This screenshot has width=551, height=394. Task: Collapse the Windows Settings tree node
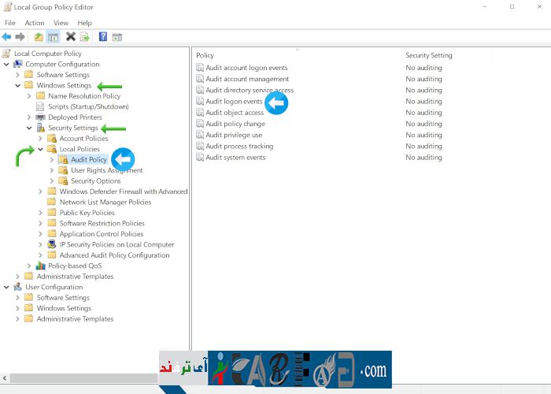[x=18, y=85]
